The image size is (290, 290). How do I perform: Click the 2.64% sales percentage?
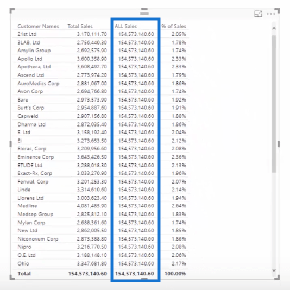click(x=179, y=206)
